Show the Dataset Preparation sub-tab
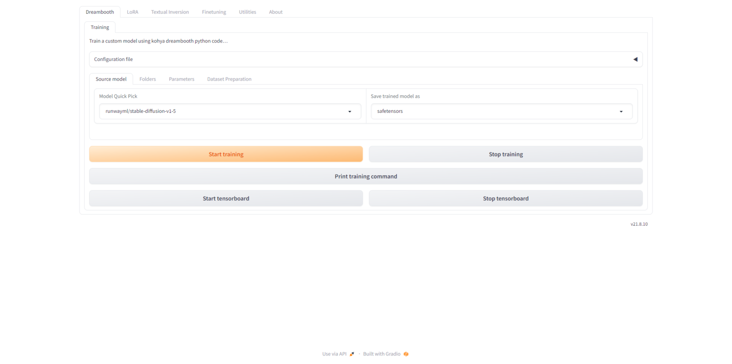This screenshot has height=364, width=732. tap(229, 79)
